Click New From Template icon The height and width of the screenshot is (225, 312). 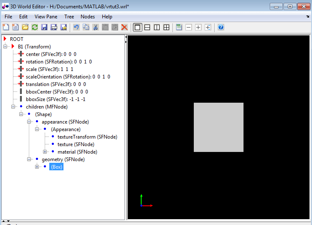[15, 27]
